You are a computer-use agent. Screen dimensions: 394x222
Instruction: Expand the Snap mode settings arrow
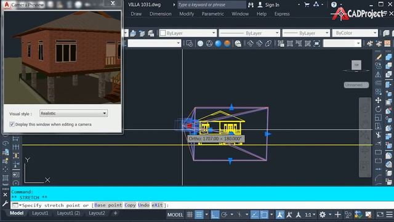coord(207,215)
